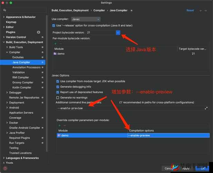Click the Plugins update count badge
This screenshot has width=213, height=173.
[x=39, y=32]
